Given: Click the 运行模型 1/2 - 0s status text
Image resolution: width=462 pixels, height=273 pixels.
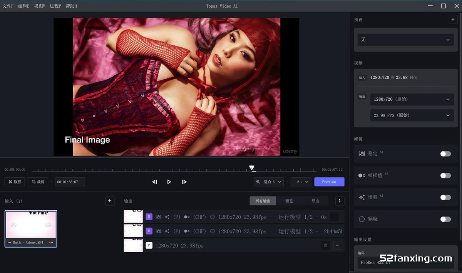Looking at the screenshot, I should tap(303, 217).
